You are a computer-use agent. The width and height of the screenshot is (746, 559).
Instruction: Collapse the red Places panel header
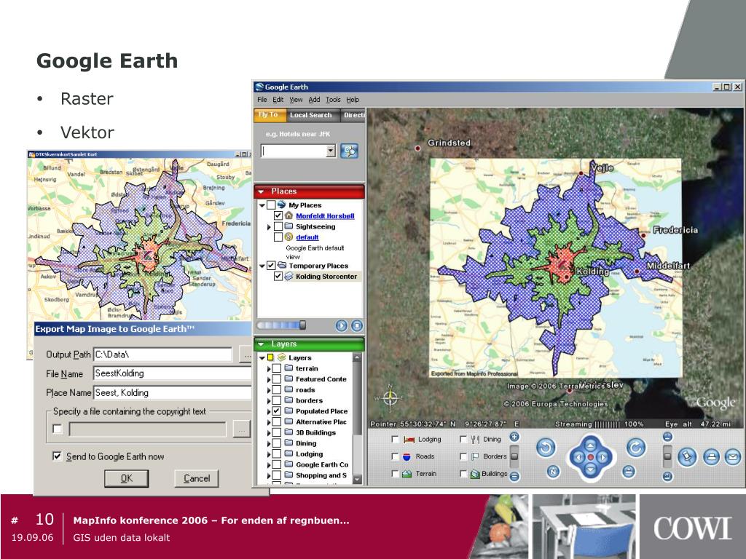(x=309, y=191)
